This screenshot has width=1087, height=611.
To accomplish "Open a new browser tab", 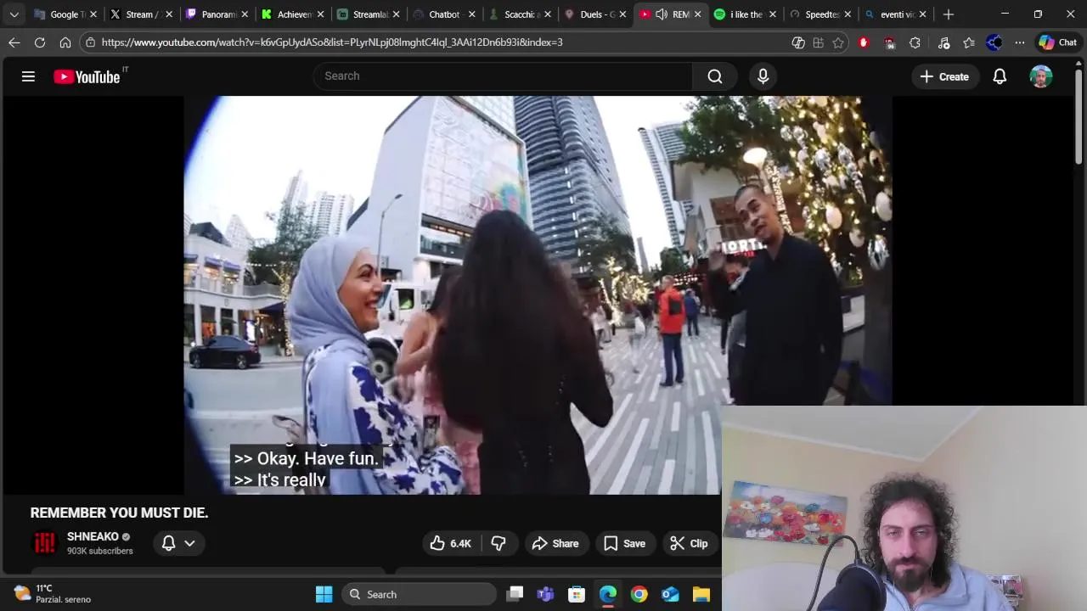I will click(949, 14).
